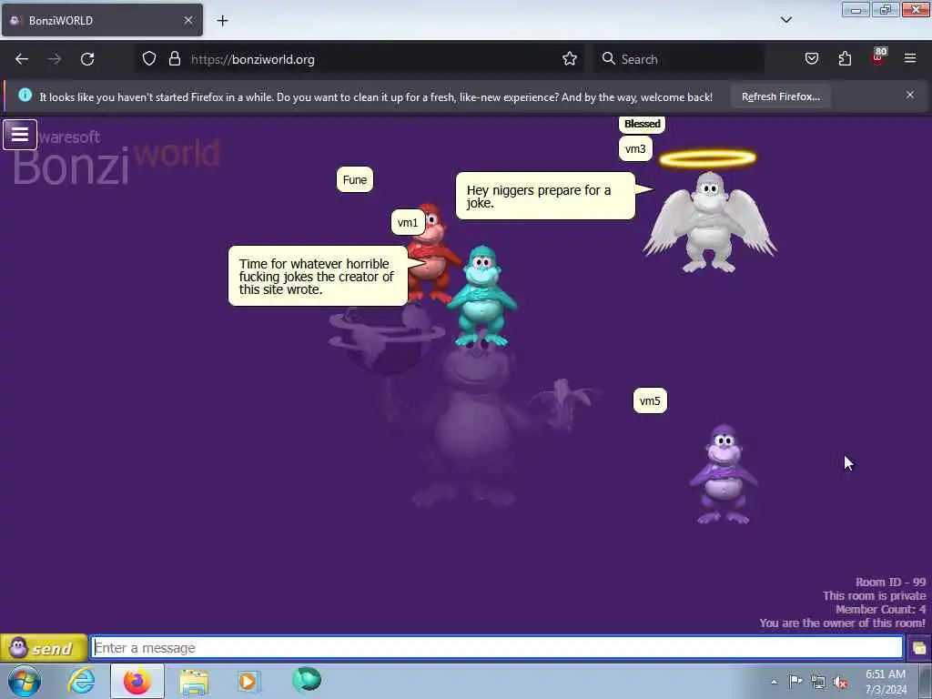
Task: Click the white angel Bonzi vm3
Action: (x=710, y=222)
